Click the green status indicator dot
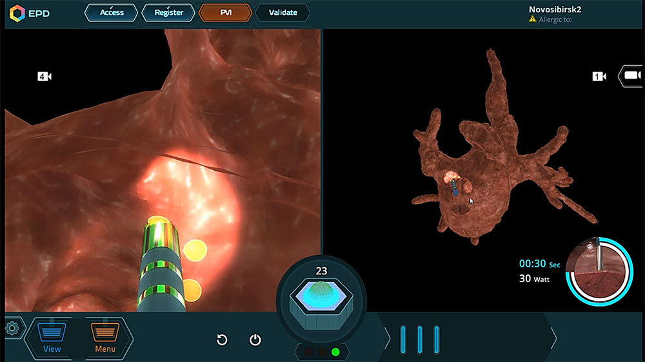Viewport: 645px width, 362px height. coord(335,352)
